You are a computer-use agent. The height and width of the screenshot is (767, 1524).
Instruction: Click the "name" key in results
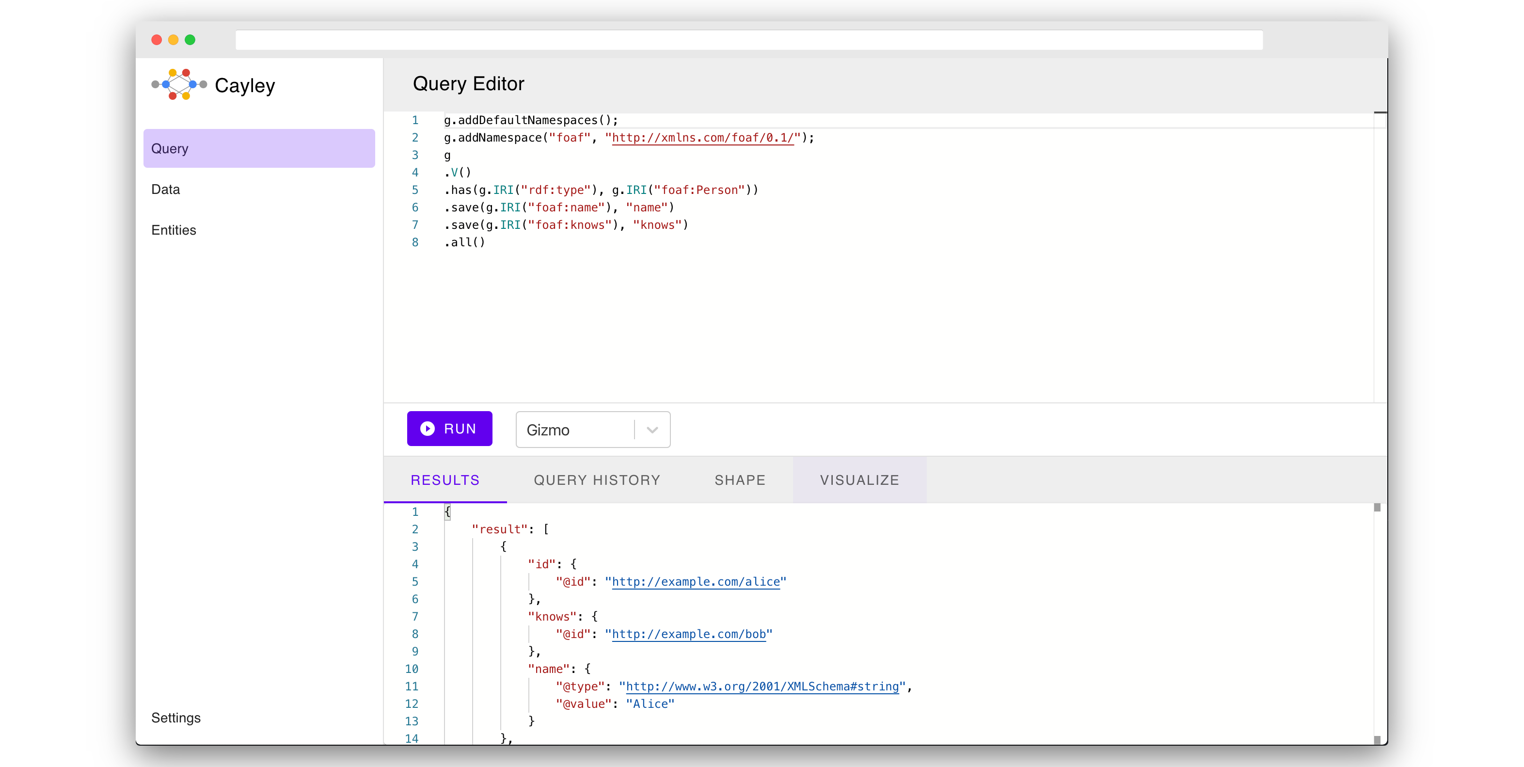click(548, 670)
